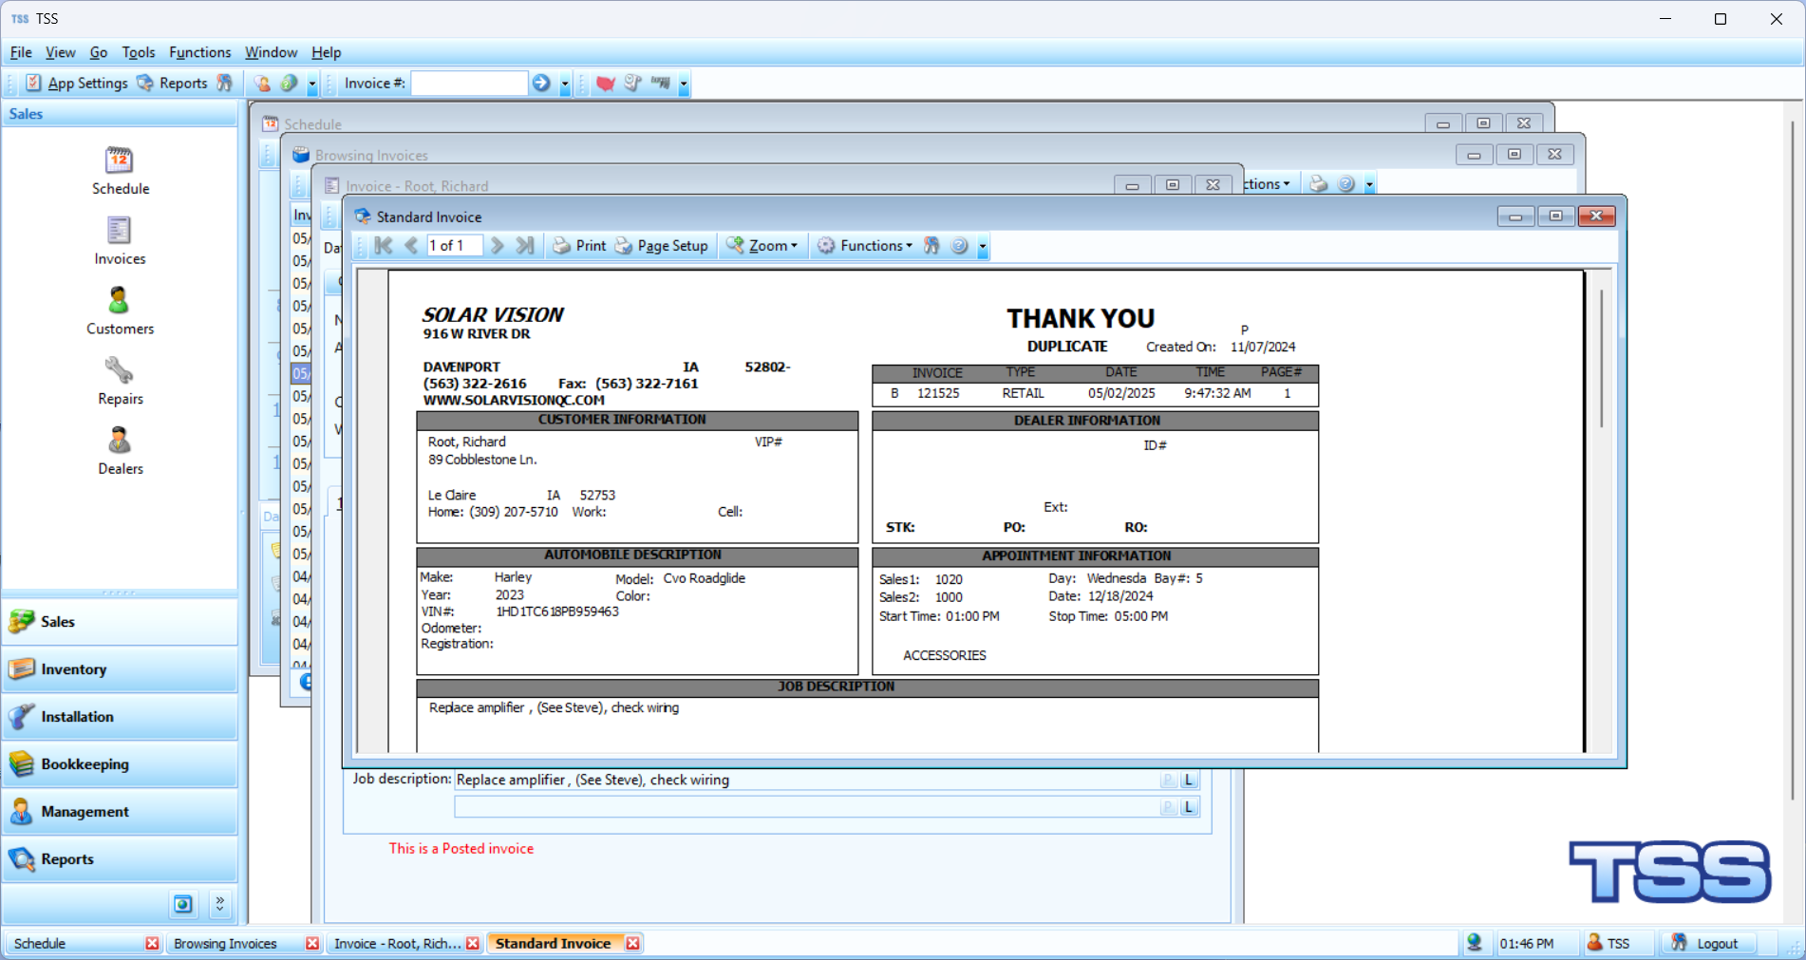This screenshot has width=1806, height=960.
Task: Open the Zoom dropdown in Standard Invoice
Action: pos(762,246)
